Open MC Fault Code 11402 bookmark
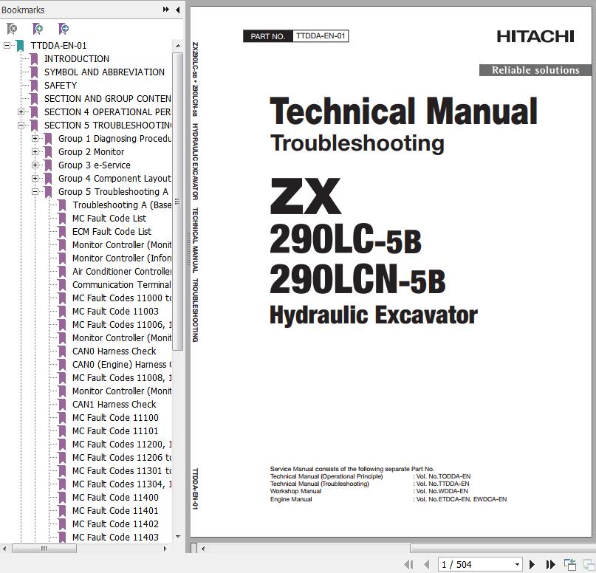Viewport: 596px width, 573px height. click(x=115, y=524)
